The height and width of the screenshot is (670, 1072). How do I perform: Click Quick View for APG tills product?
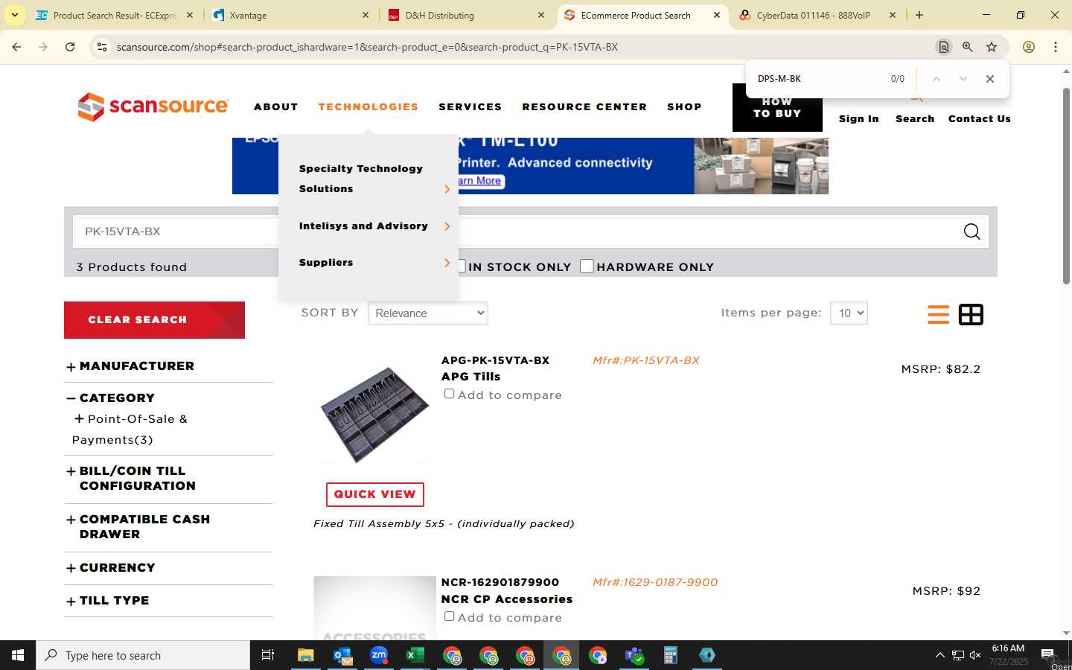coord(374,494)
